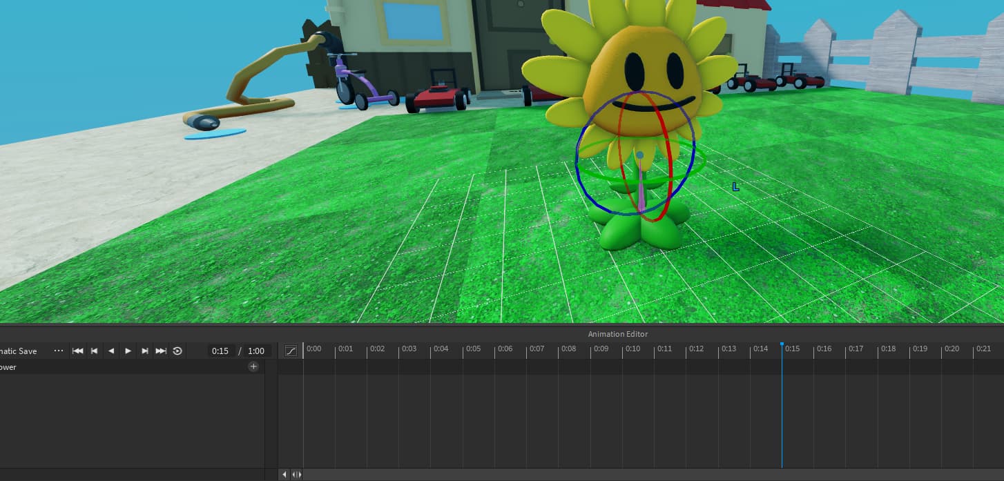Open the track list left scroll control
This screenshot has width=1004, height=481.
(284, 474)
